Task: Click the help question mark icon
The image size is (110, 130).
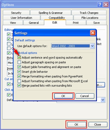Action: point(100,4)
